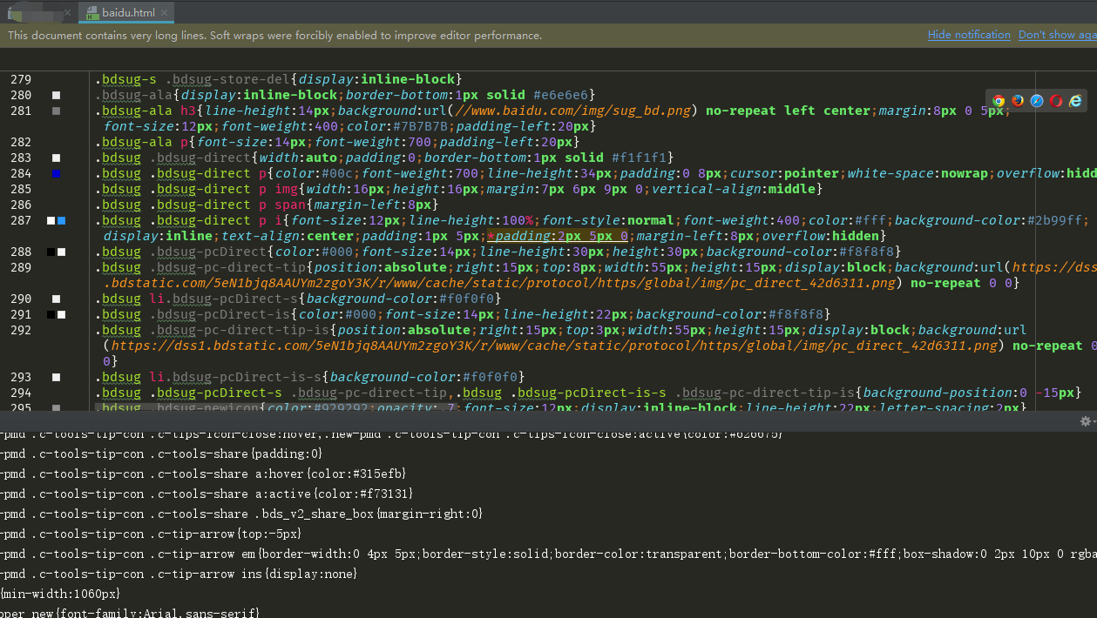This screenshot has width=1097, height=618.
Task: Open white color swatch on line 283
Action: click(x=57, y=158)
